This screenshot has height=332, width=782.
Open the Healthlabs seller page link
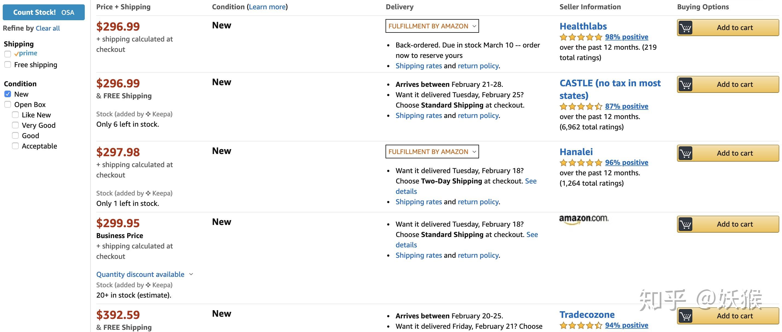tap(583, 26)
